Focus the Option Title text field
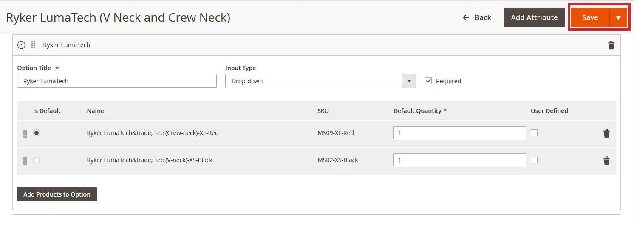The width and height of the screenshot is (634, 228). point(117,81)
